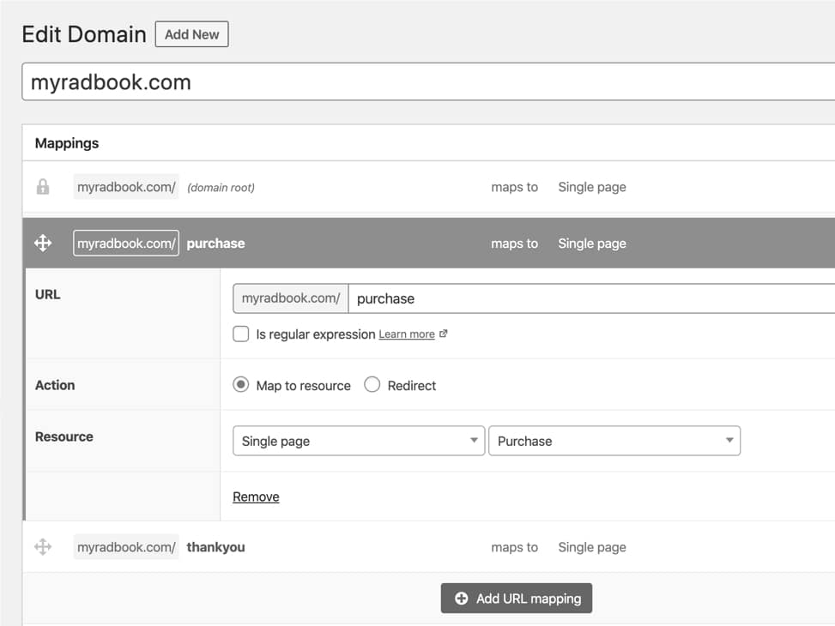Click the move handle on purchase mapping
835x626 pixels.
(43, 244)
